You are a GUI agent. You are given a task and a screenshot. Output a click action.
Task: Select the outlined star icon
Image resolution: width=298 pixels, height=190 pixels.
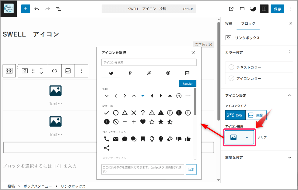tap(152, 122)
